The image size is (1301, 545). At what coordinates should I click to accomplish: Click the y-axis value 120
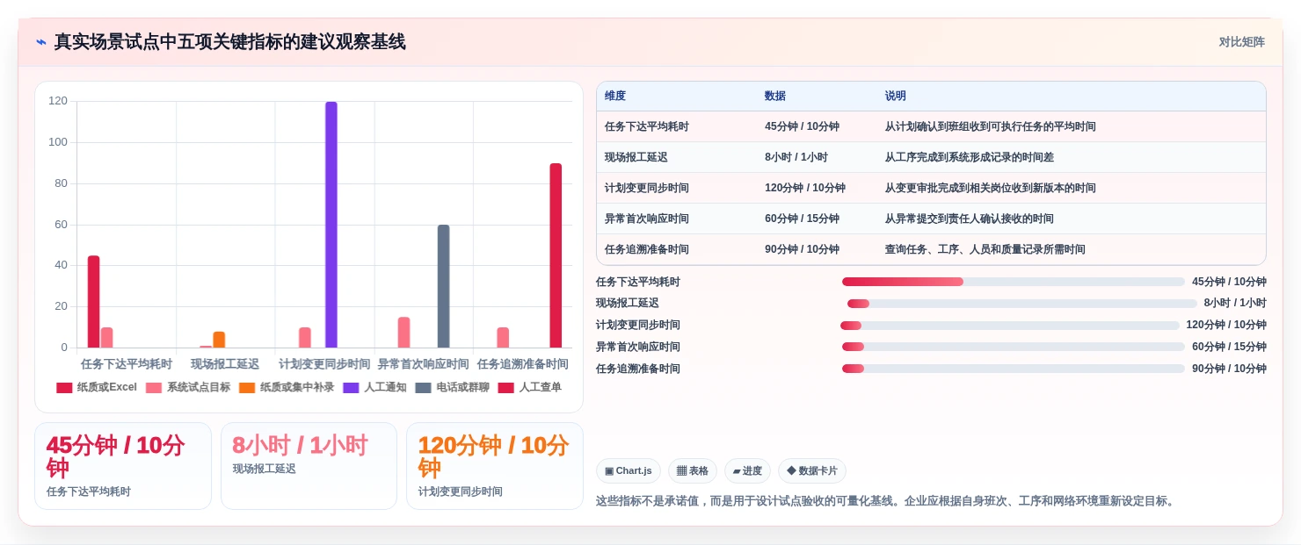[x=58, y=101]
